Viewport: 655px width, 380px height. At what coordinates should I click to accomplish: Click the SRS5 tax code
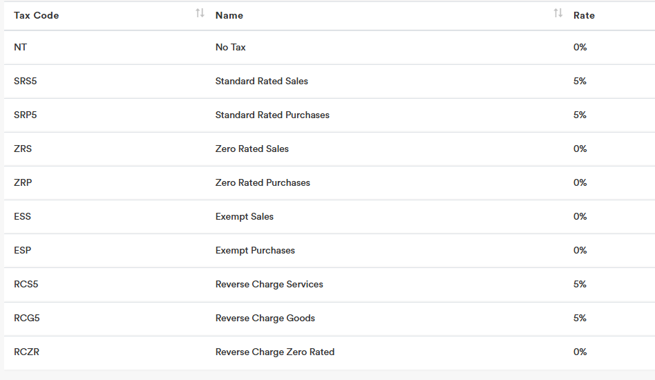point(26,82)
